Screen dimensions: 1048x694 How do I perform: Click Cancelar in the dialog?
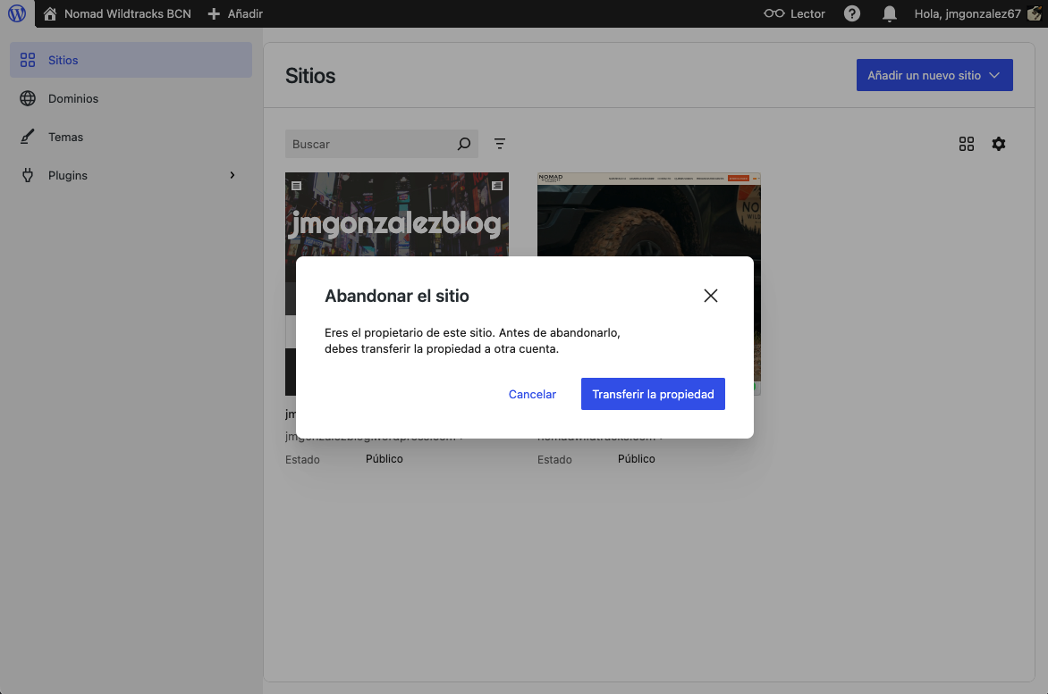tap(532, 394)
